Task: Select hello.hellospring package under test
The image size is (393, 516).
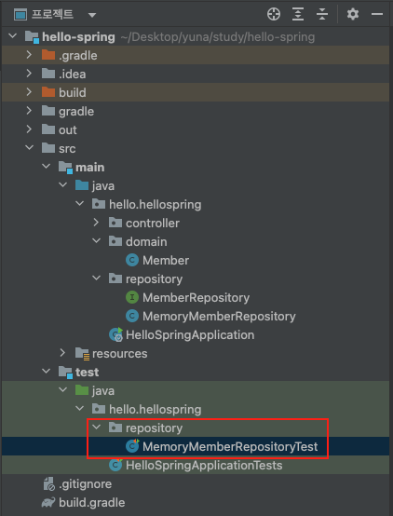Action: point(155,410)
